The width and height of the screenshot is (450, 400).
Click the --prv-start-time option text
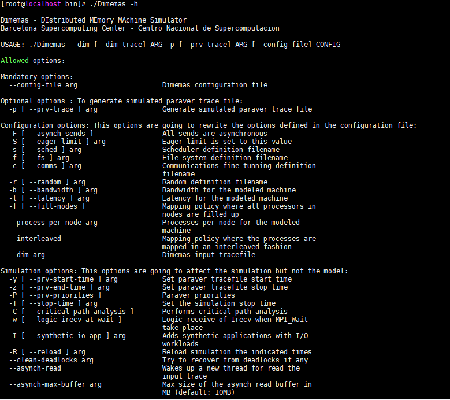[x=61, y=279]
